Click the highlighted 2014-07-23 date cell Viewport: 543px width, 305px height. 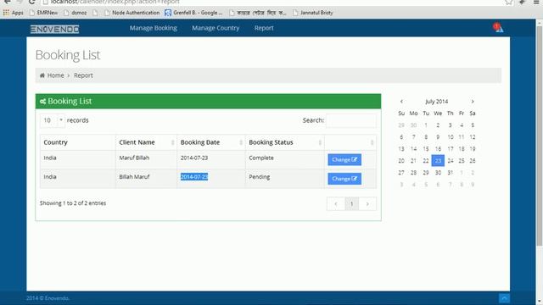(x=194, y=177)
